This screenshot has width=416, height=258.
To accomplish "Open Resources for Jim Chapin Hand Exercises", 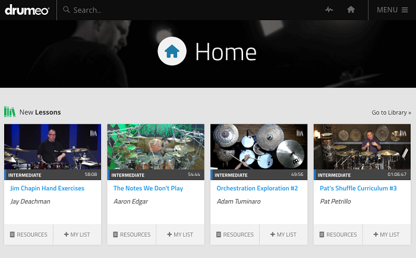I will pos(29,235).
